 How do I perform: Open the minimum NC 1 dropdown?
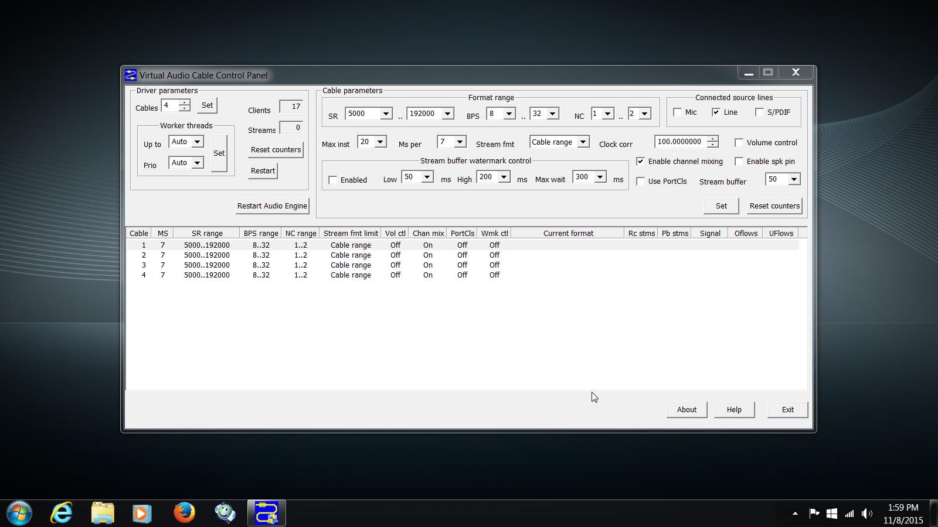coord(608,114)
